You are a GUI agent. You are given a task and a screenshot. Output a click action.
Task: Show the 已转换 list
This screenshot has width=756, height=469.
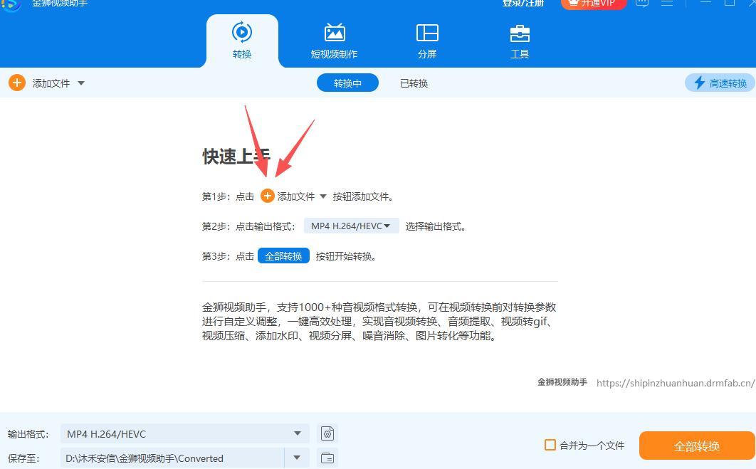pos(414,83)
